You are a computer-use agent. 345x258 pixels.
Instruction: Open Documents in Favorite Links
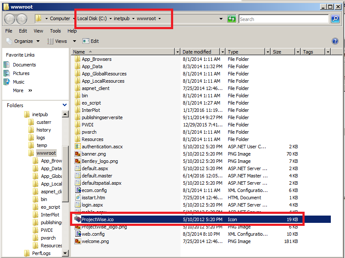(x=24, y=65)
